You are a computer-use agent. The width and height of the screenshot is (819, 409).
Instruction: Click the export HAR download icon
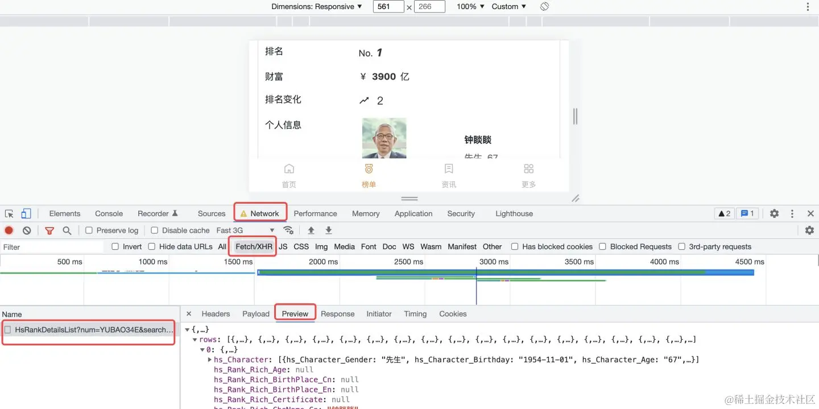(328, 230)
